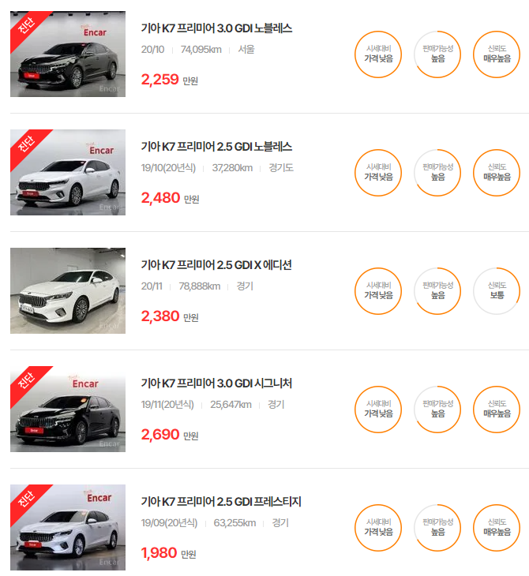Image resolution: width=529 pixels, height=576 pixels.
Task: Open 기아 K7 프리미어 2.5 GDI 노블레스 listing
Action: pyautogui.click(x=216, y=147)
